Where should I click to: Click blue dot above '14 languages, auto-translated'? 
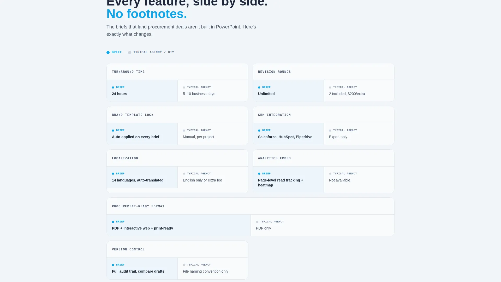click(x=113, y=174)
